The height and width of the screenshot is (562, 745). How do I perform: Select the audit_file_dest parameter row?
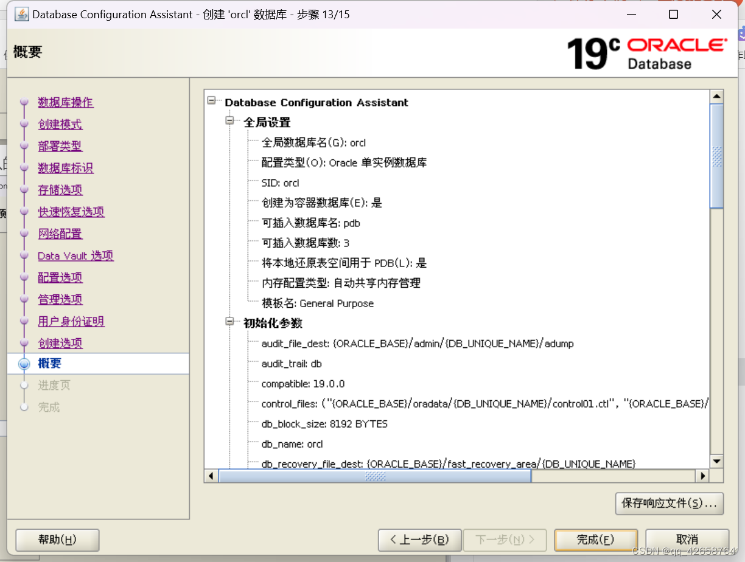point(418,344)
